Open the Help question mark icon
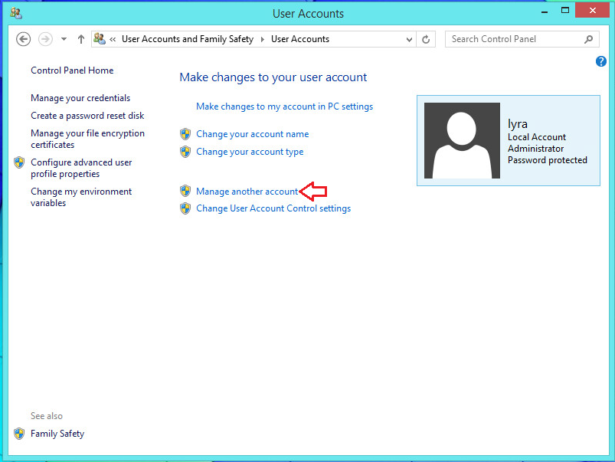The width and height of the screenshot is (615, 462). coord(601,61)
